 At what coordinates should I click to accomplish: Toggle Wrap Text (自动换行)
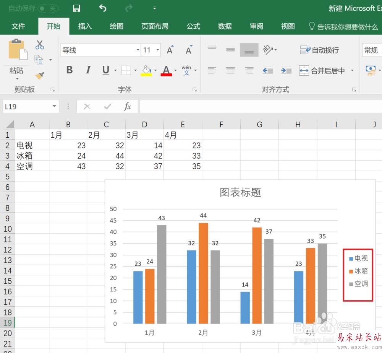click(x=319, y=50)
